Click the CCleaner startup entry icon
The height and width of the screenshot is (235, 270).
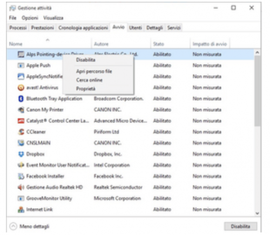click(21, 132)
